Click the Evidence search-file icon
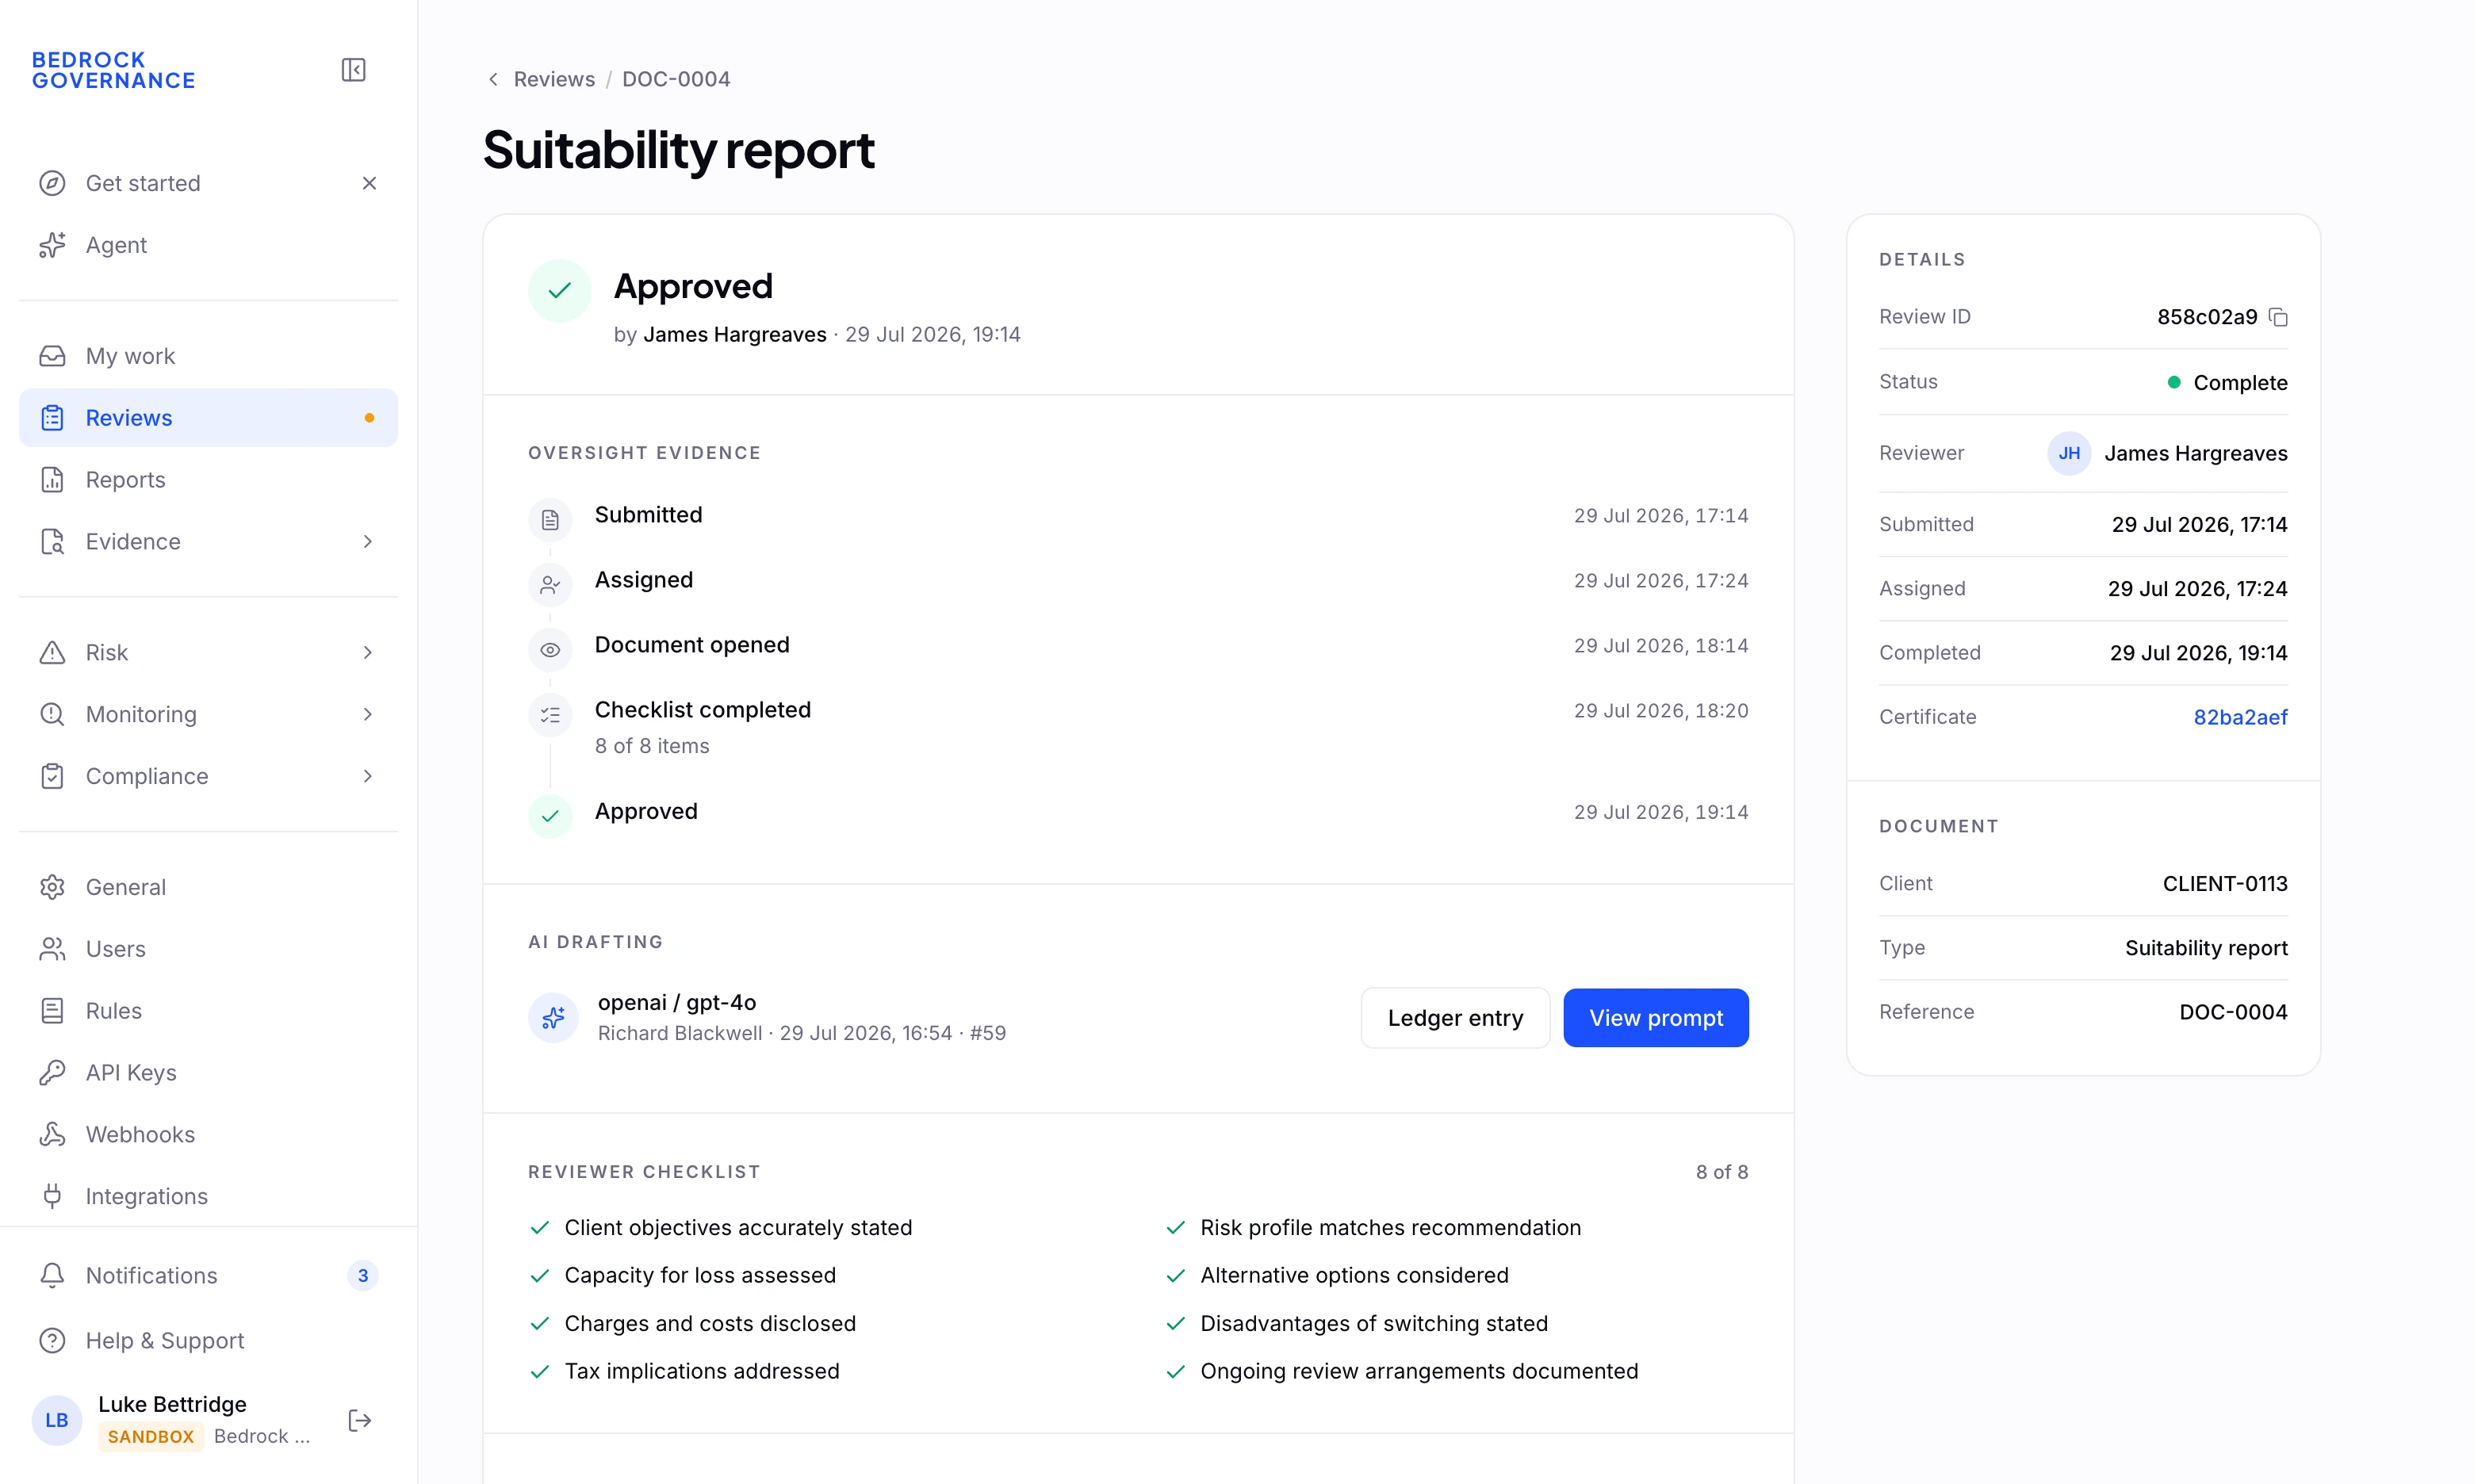The height and width of the screenshot is (1484, 2474). click(x=52, y=542)
